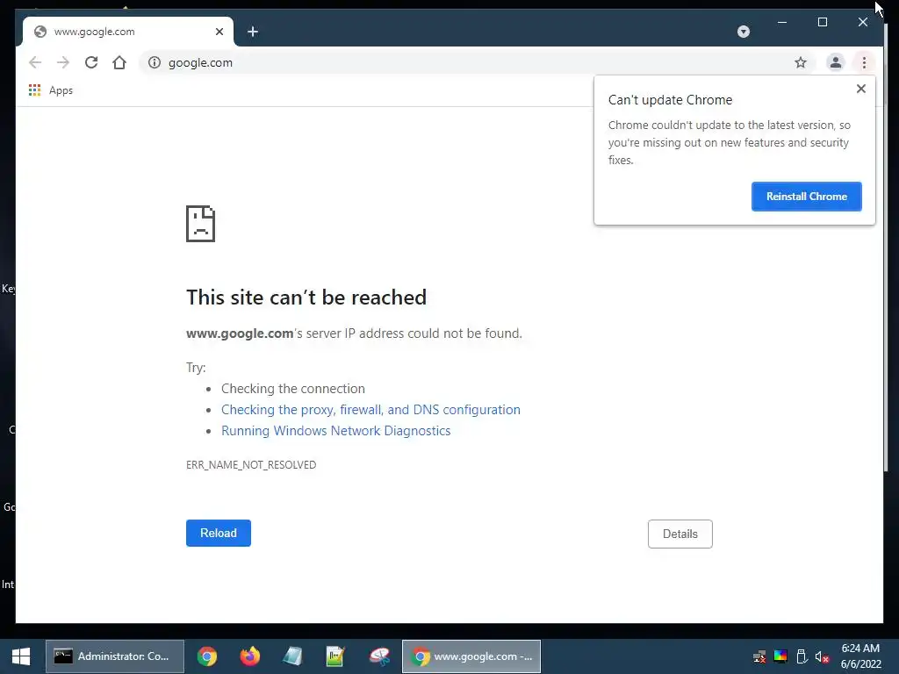Image resolution: width=899 pixels, height=674 pixels.
Task: Bookmark this page with the star icon
Action: coord(801,62)
